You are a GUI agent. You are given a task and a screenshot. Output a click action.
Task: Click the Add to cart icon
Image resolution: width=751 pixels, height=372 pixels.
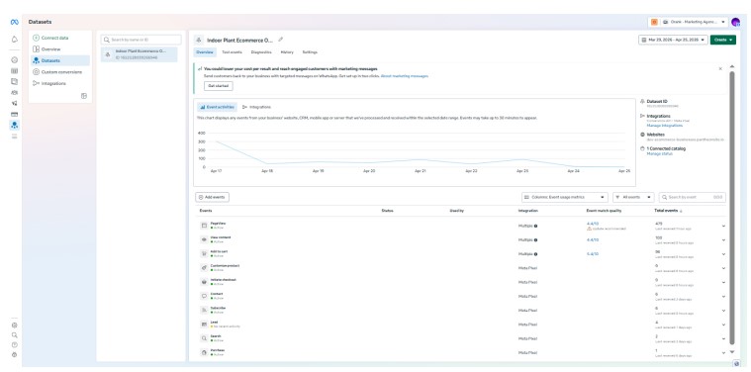(204, 253)
